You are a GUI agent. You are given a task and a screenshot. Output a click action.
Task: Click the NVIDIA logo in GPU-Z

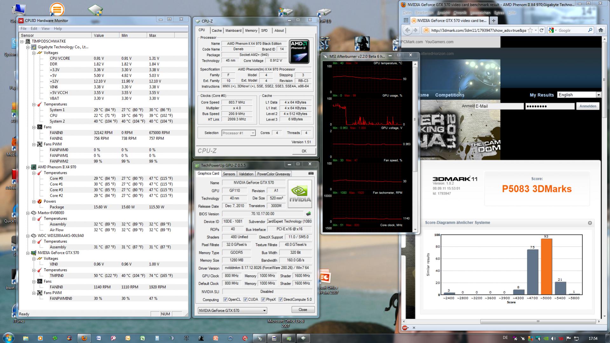(x=300, y=194)
